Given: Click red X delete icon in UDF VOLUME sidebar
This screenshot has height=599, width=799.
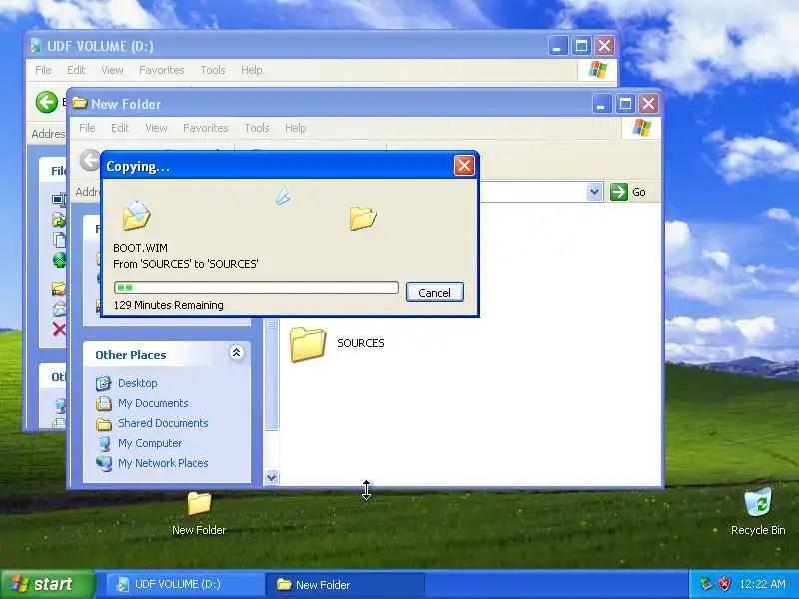Looking at the screenshot, I should pos(59,329).
